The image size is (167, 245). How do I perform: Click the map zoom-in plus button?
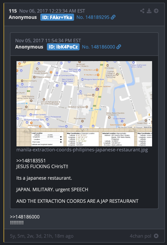149,120
